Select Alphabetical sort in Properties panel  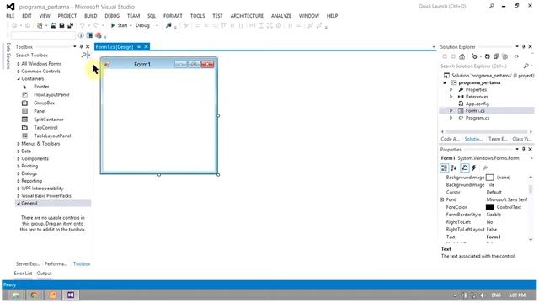coord(453,167)
